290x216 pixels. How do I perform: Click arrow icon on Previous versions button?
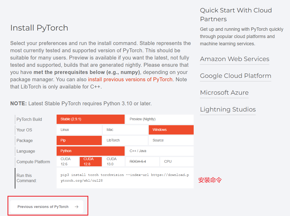click(77, 207)
